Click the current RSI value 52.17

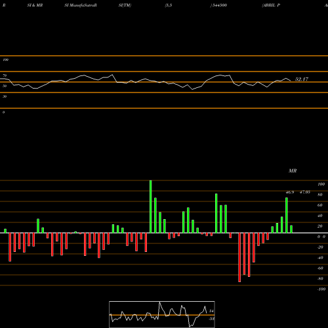pos(302,79)
